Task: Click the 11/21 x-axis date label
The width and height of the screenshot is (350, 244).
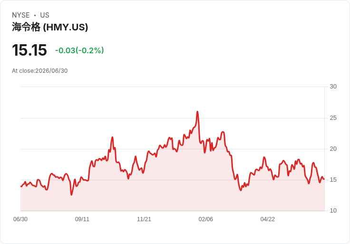Action: 144,219
